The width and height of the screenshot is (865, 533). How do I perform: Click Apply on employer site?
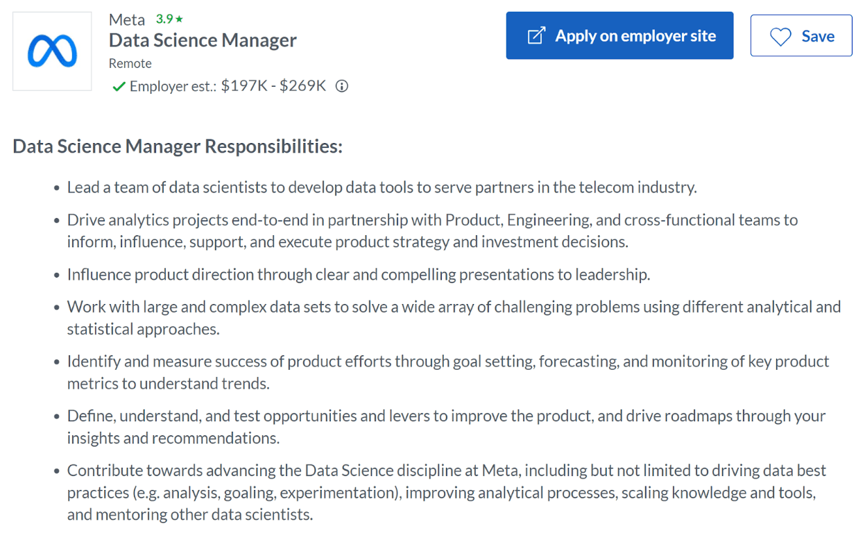619,35
